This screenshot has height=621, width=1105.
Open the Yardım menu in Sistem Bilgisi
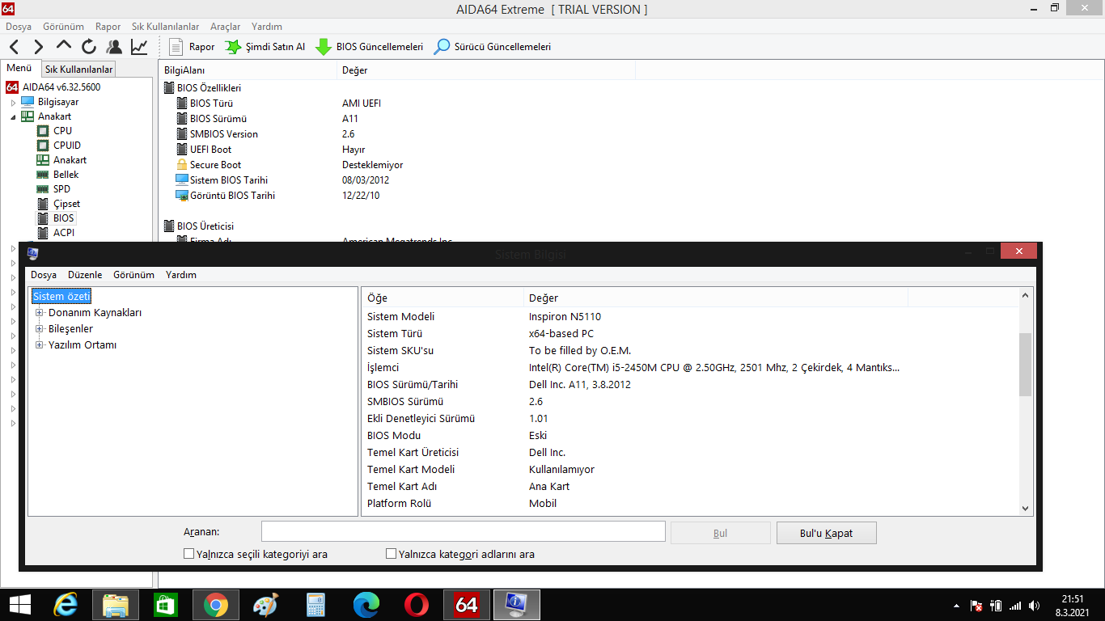coord(181,275)
